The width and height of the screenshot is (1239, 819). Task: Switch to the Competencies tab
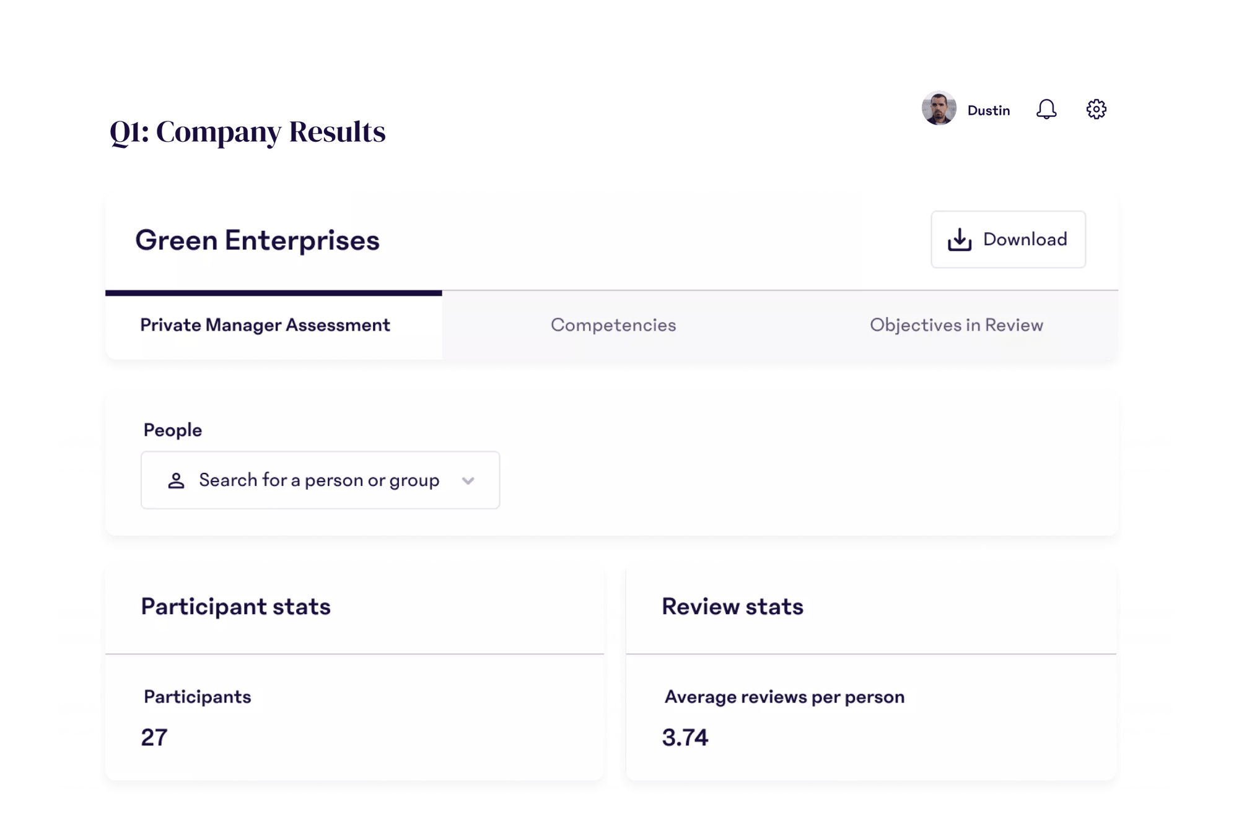pos(613,325)
